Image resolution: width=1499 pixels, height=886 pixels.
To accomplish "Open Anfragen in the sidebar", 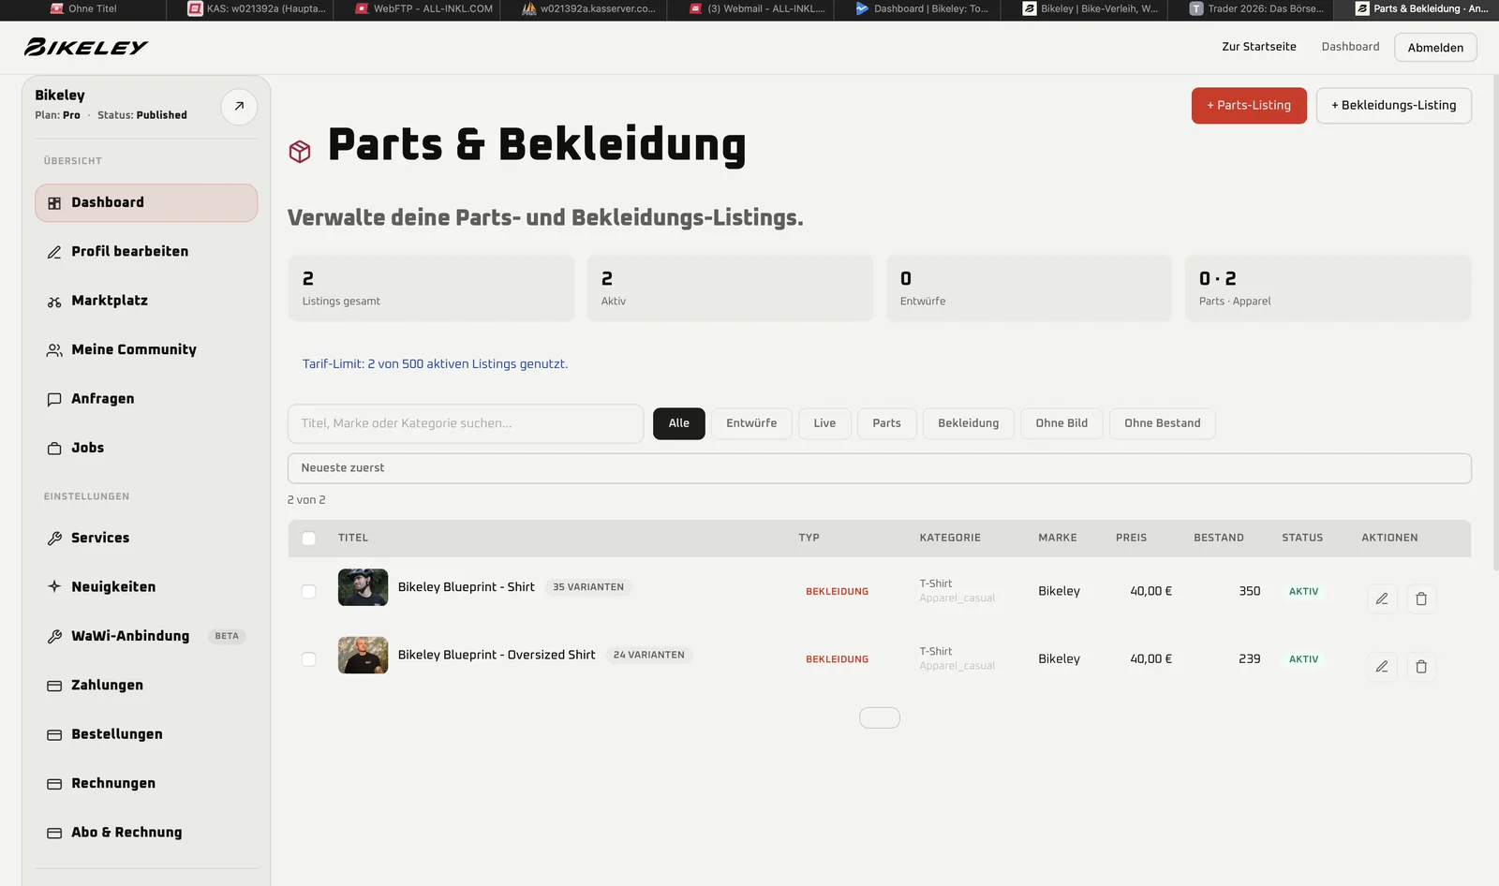I will [146, 399].
